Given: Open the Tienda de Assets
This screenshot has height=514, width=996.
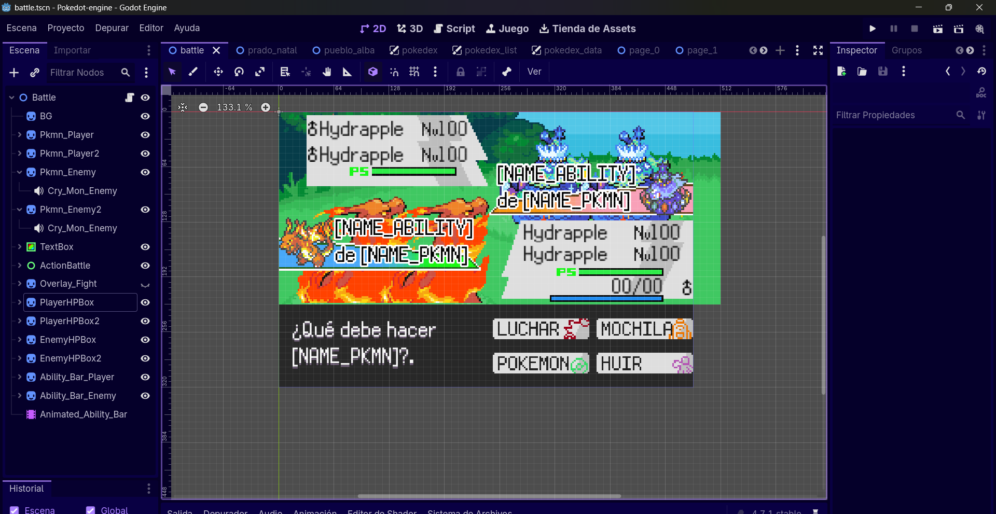Looking at the screenshot, I should 587,29.
